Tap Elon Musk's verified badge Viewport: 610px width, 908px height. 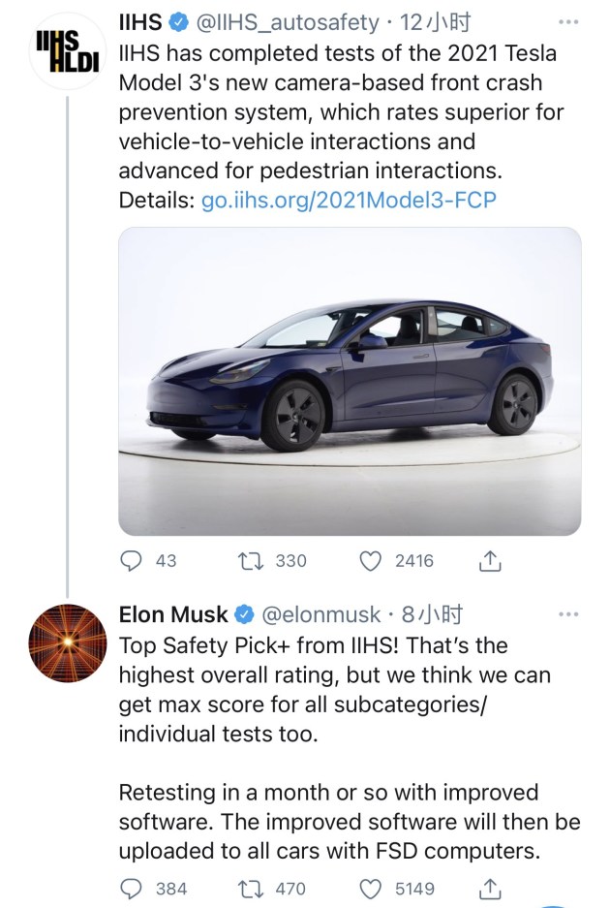245,614
